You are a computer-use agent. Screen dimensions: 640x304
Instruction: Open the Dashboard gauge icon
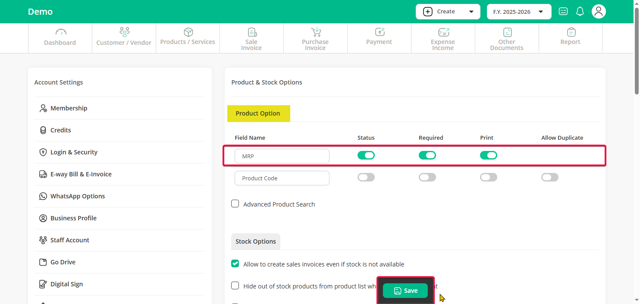pyautogui.click(x=60, y=32)
